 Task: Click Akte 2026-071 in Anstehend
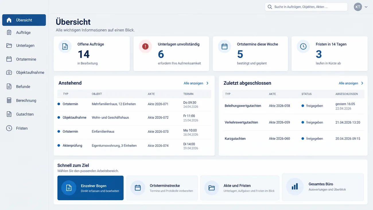coord(158,104)
